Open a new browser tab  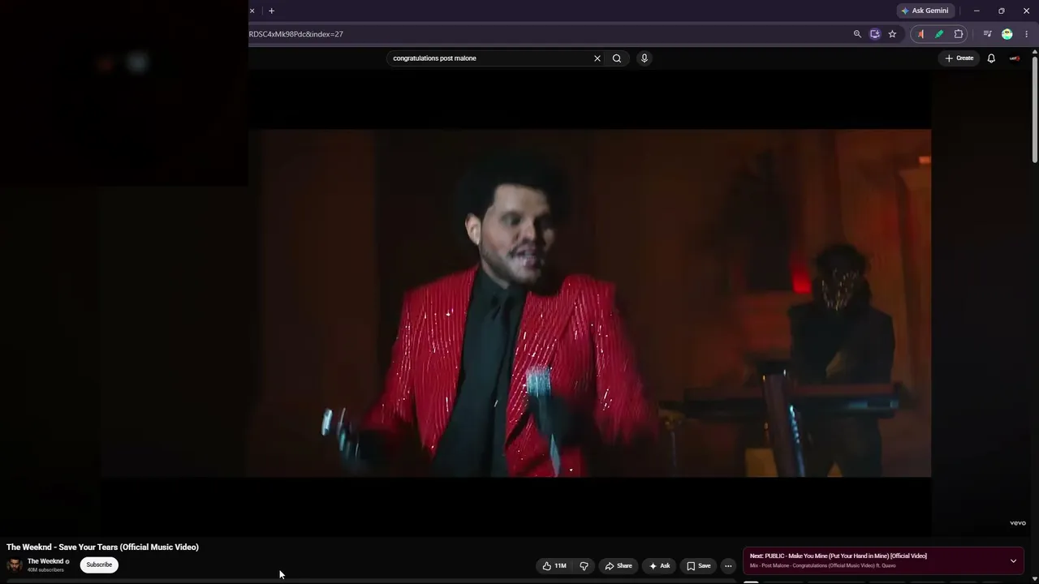point(271,11)
